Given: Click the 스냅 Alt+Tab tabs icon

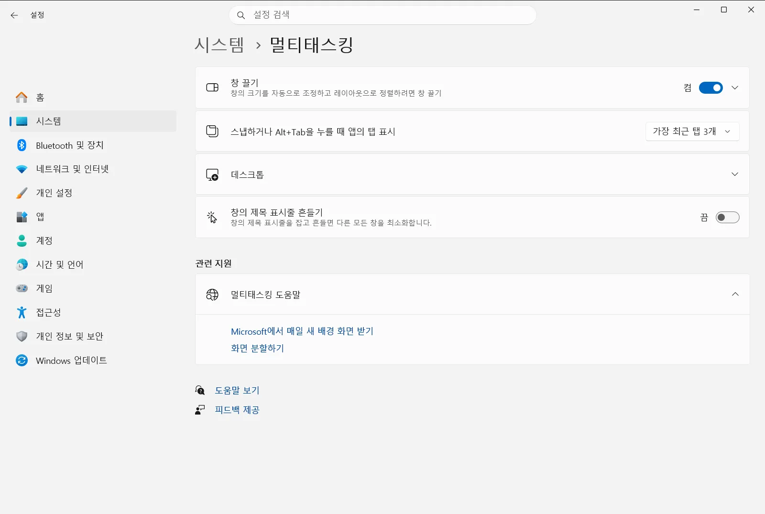Looking at the screenshot, I should (212, 131).
